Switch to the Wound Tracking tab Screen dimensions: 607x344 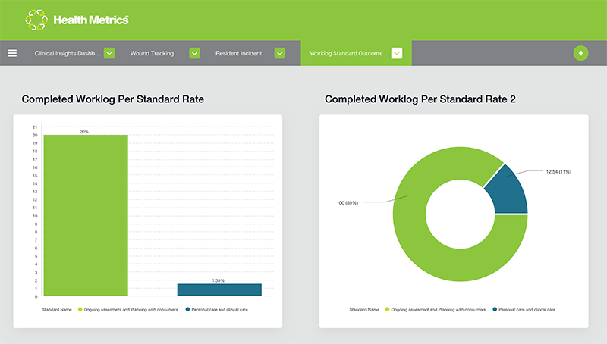pos(152,53)
